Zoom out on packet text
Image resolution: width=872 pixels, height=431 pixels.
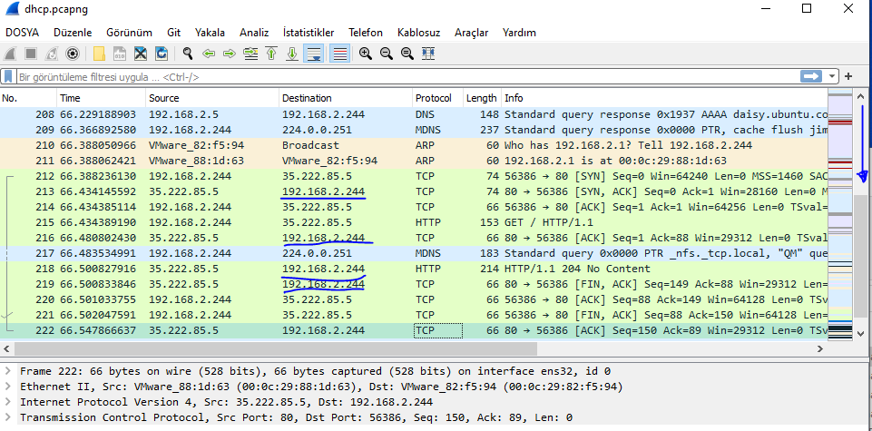click(x=386, y=54)
